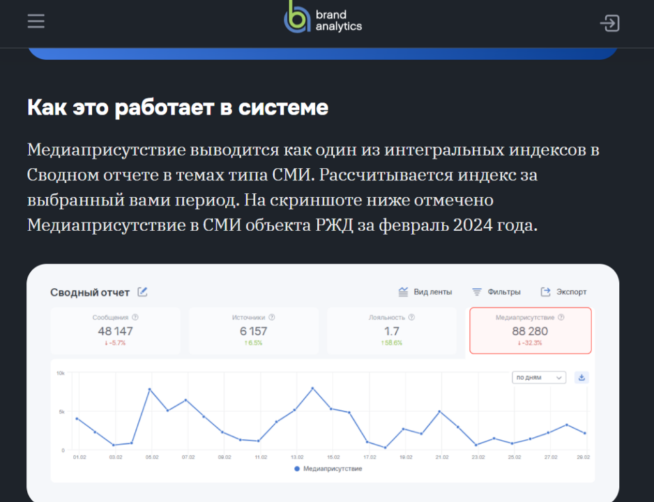Toggle the Медиаприсутствие legend item

pos(328,469)
